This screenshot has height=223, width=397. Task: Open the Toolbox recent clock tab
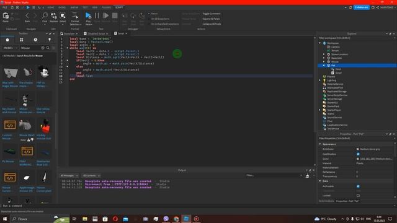tap(35, 40)
